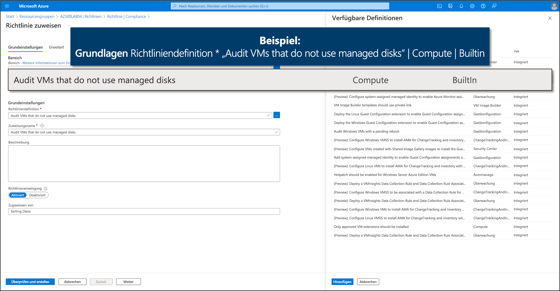Click Überprüfen und erstellen button

(x=30, y=282)
